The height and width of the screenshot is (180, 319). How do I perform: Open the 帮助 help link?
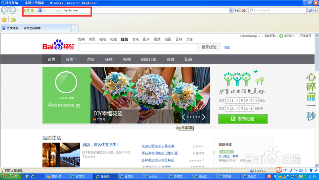227,47
